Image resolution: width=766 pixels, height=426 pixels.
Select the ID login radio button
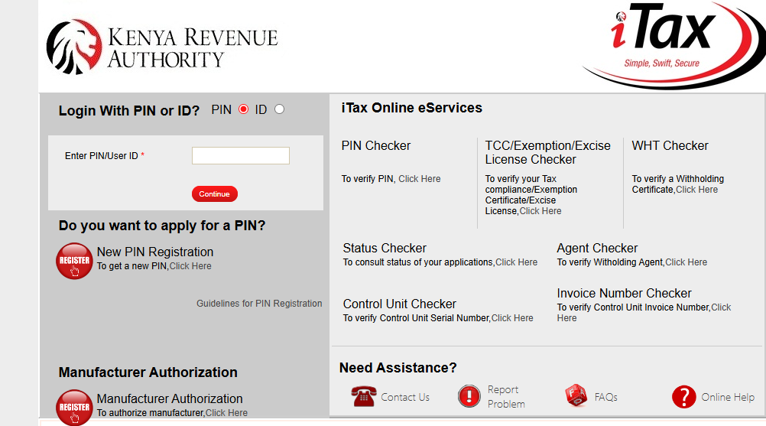[279, 109]
